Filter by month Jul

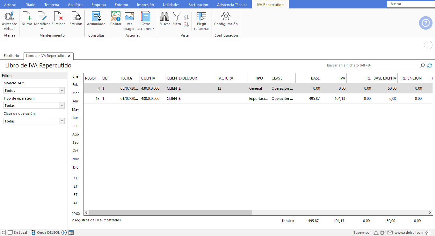[x=76, y=126]
